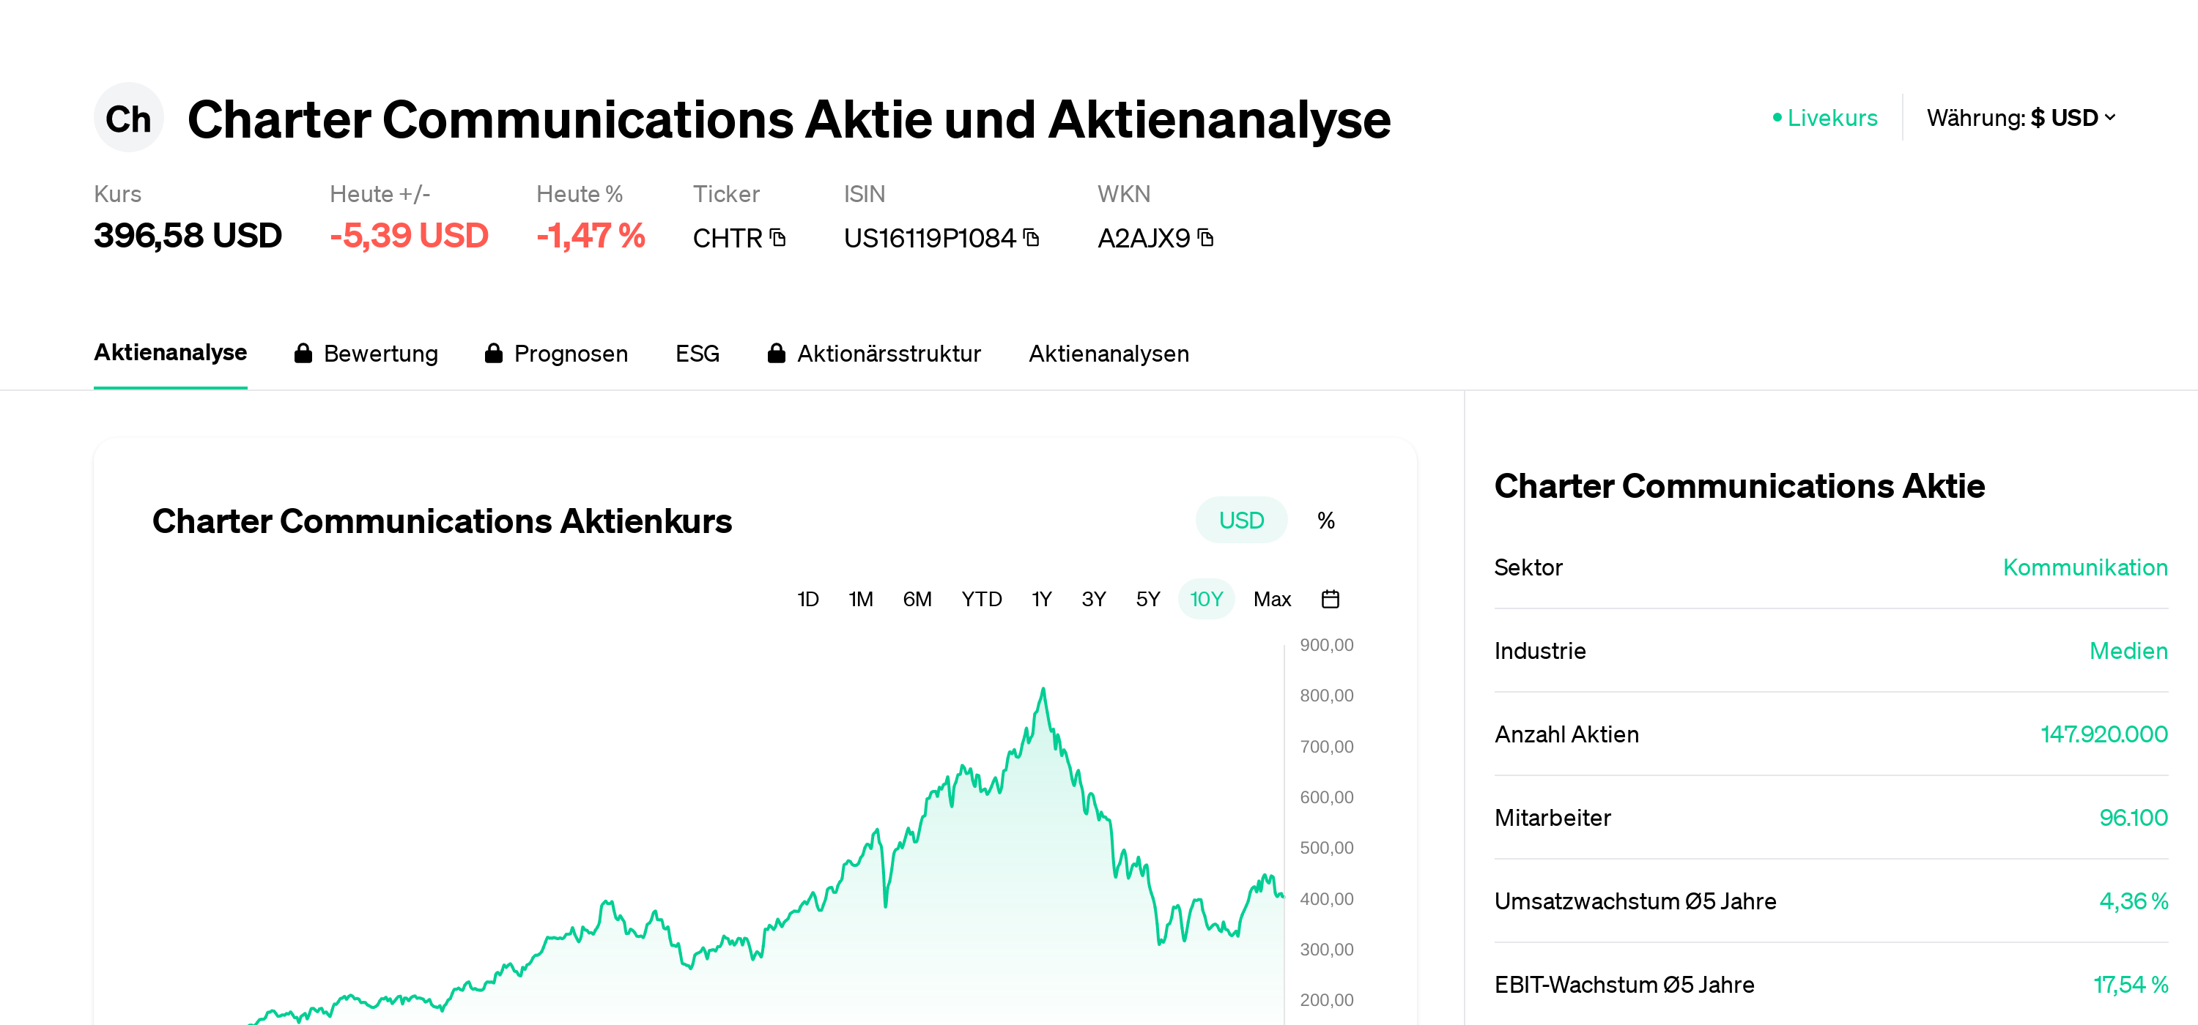Screen dimensions: 2198x1025
Task: Click the Kommunikation sector link
Action: 2084,567
